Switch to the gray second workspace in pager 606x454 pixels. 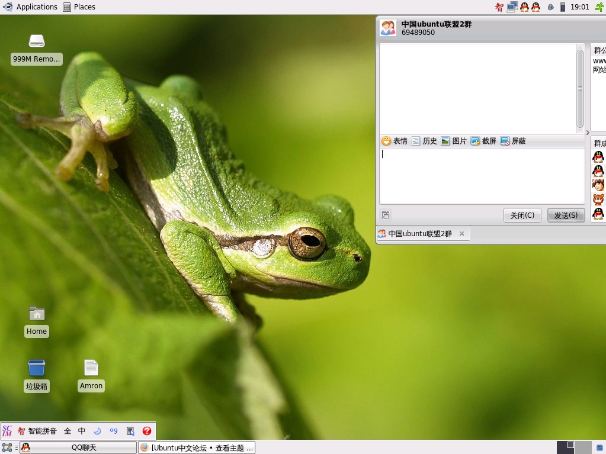pos(583,447)
